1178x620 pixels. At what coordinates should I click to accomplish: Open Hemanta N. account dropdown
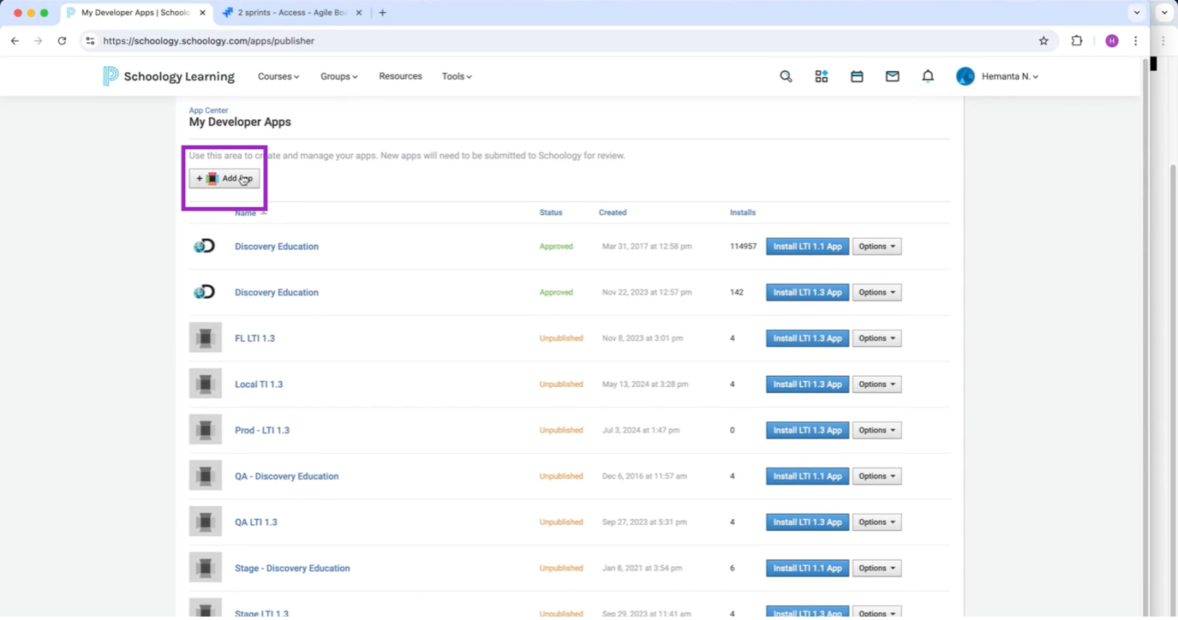point(1010,76)
